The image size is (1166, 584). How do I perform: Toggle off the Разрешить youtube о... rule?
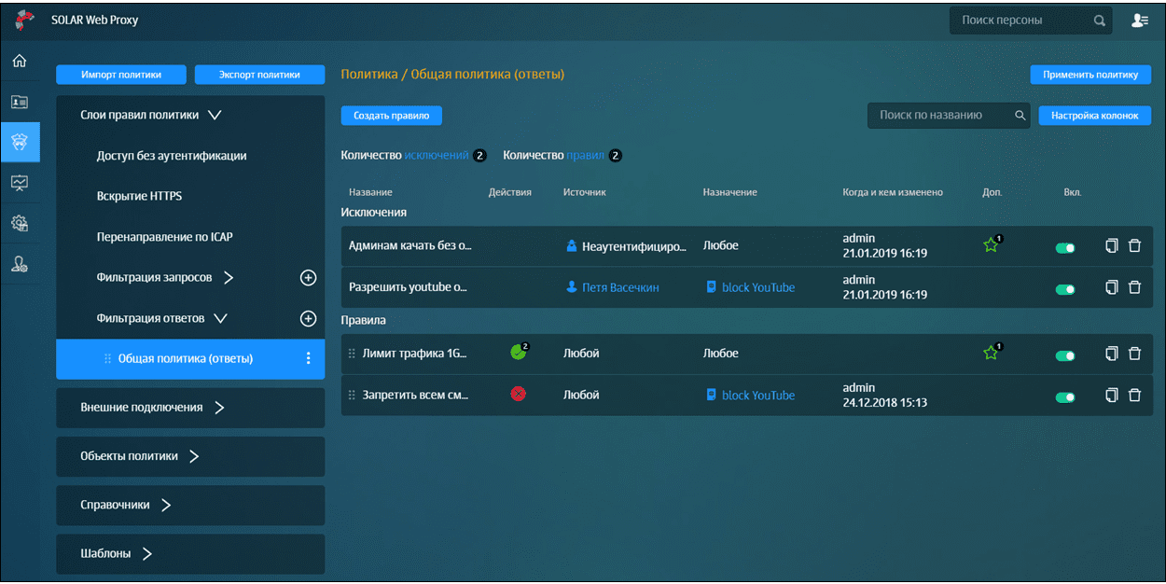(x=1064, y=289)
